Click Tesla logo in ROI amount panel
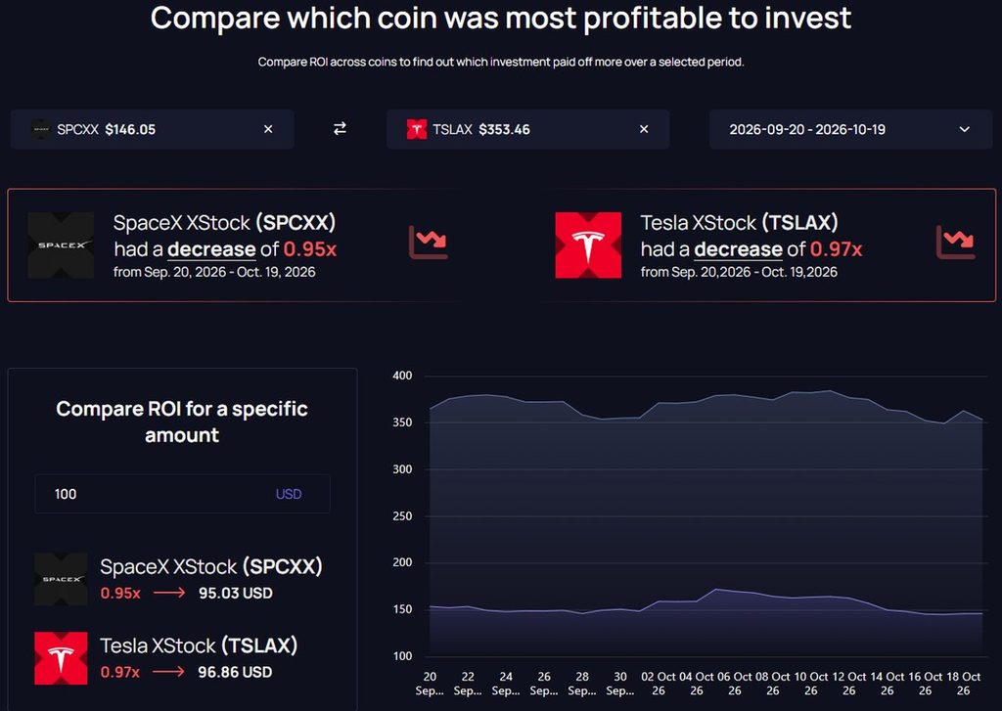Viewport: 1002px width, 711px height. tap(61, 658)
